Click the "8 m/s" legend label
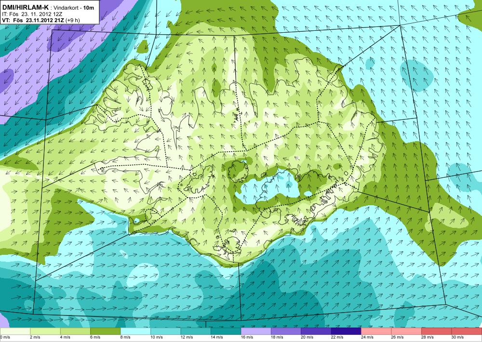This screenshot has height=342, width=482. (125, 337)
